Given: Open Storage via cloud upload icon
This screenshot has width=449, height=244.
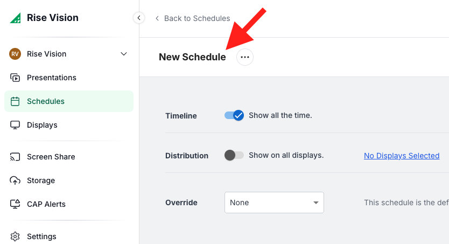Looking at the screenshot, I should [x=15, y=180].
